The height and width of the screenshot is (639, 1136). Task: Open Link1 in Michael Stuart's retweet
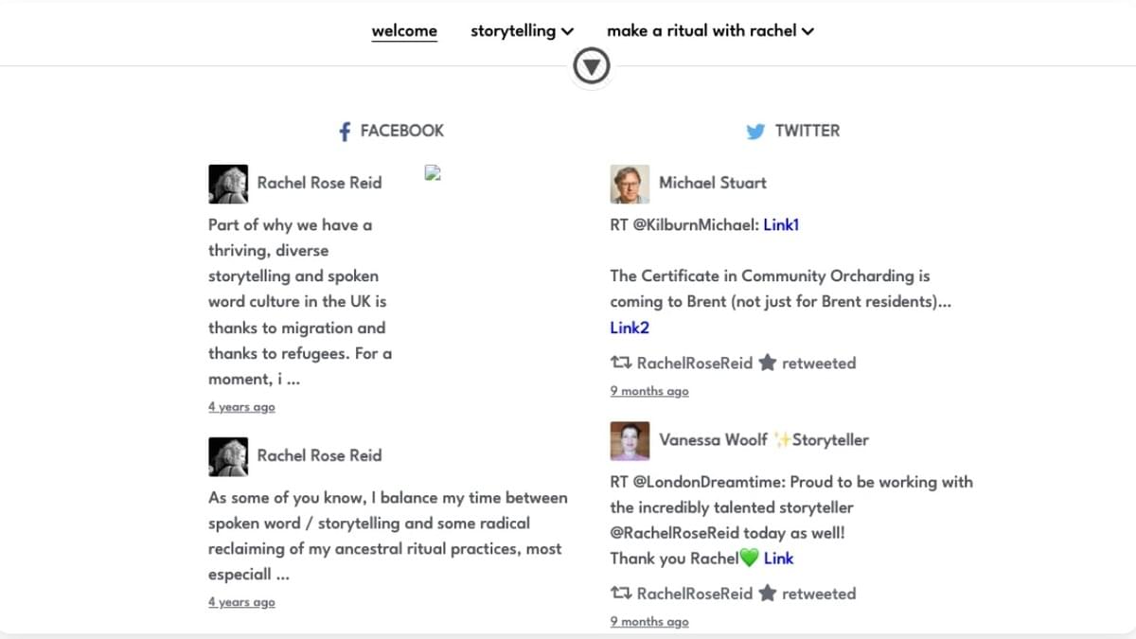(782, 224)
